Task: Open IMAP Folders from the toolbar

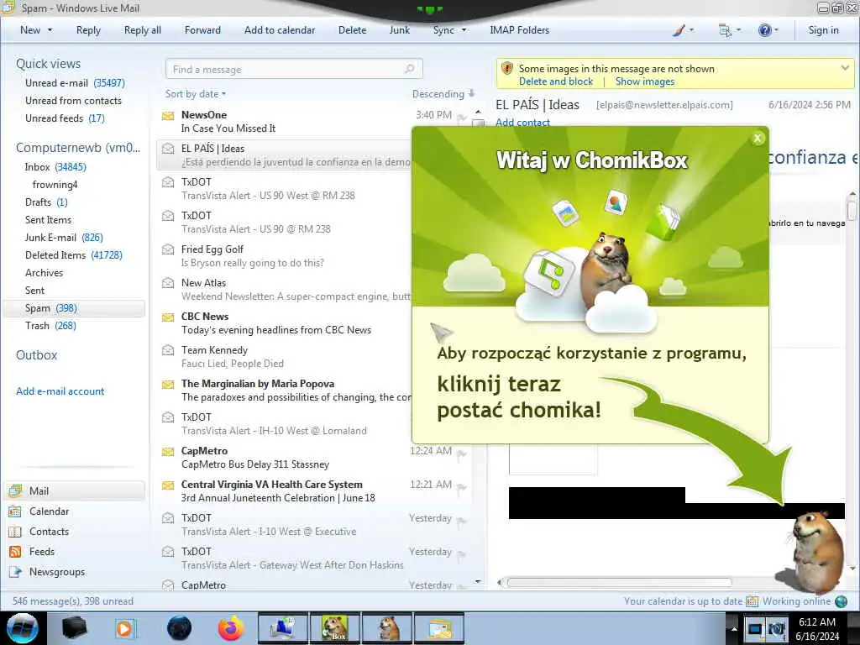Action: (x=519, y=30)
